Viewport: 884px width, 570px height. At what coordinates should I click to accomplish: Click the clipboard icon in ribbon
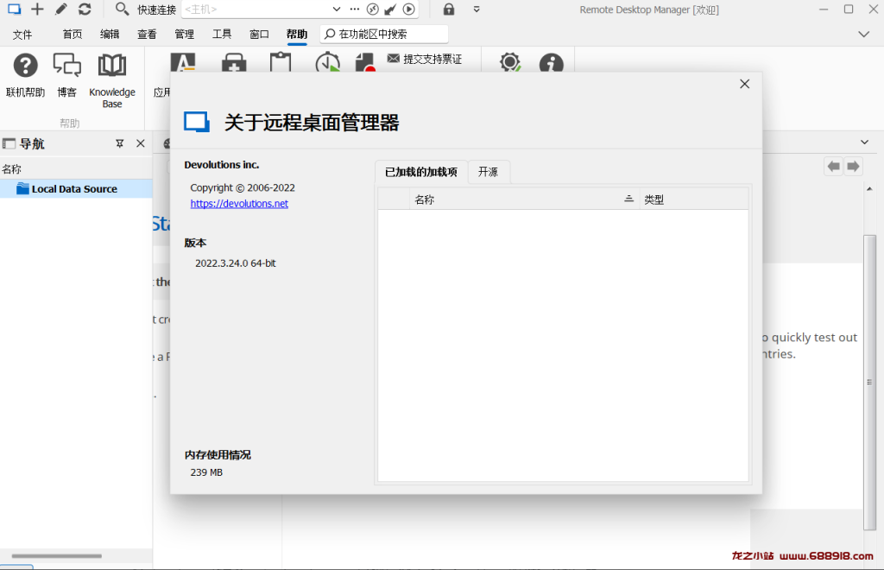click(281, 62)
